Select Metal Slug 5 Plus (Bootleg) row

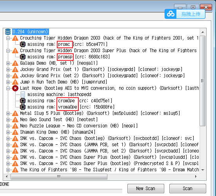(x=100, y=113)
